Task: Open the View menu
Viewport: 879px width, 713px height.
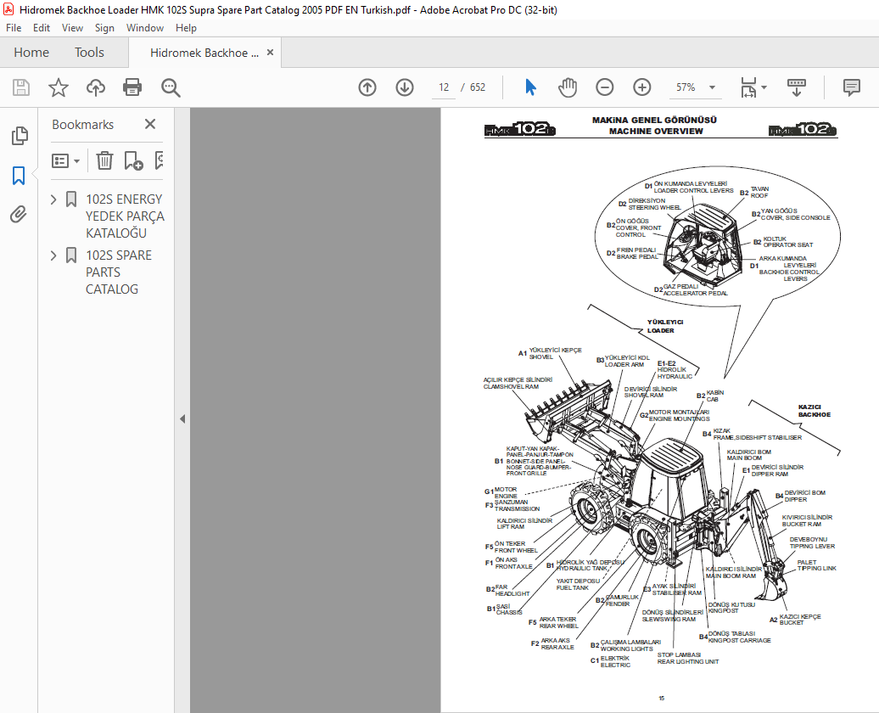Action: click(72, 27)
